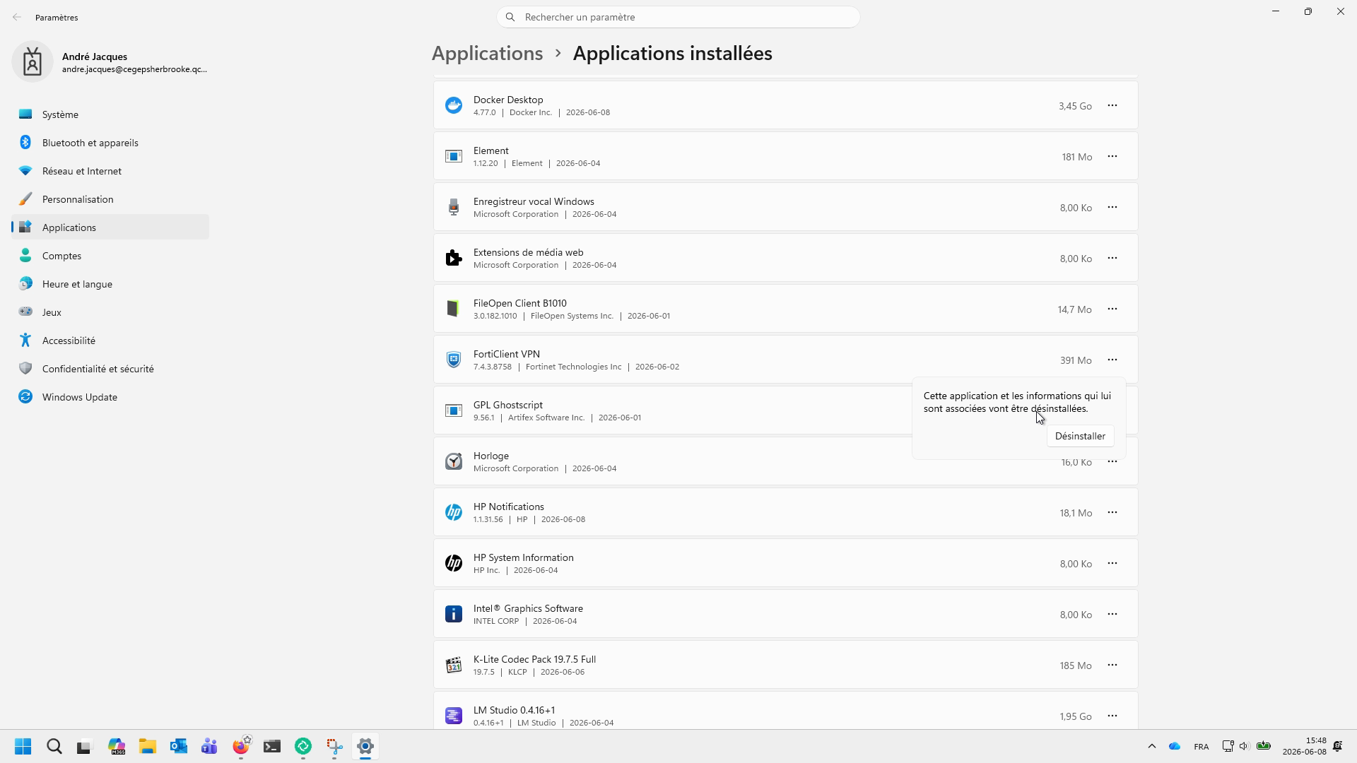Click the FortiClient VPN shield icon

[x=454, y=360]
